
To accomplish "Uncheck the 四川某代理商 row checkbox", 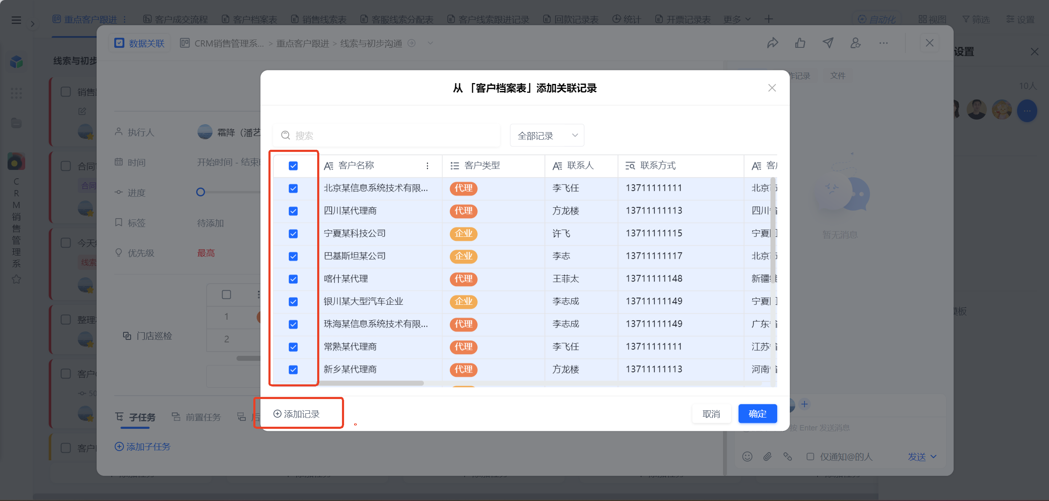I will click(x=293, y=211).
